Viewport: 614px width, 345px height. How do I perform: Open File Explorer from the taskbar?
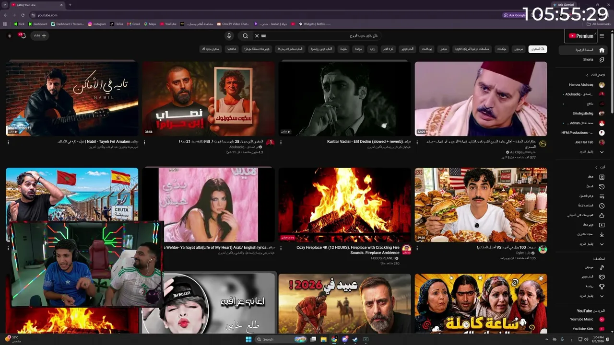coord(324,339)
